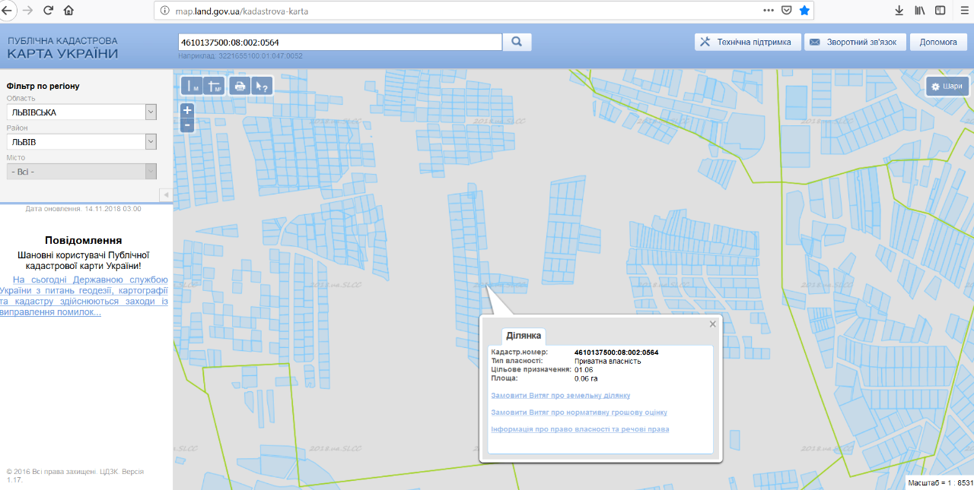974x490 pixels.
Task: Activate the parcel info query tool
Action: 261,86
